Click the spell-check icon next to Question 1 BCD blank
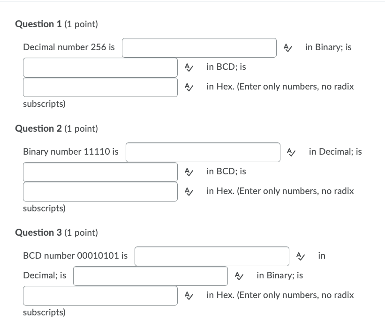Image resolution: width=385 pixels, height=321 pixels. coord(189,67)
